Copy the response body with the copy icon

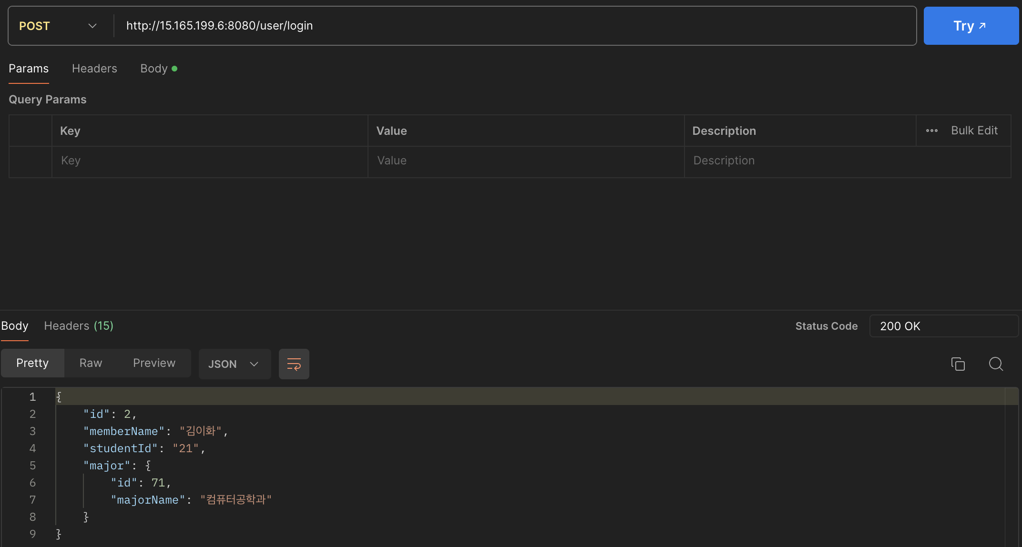coord(958,364)
